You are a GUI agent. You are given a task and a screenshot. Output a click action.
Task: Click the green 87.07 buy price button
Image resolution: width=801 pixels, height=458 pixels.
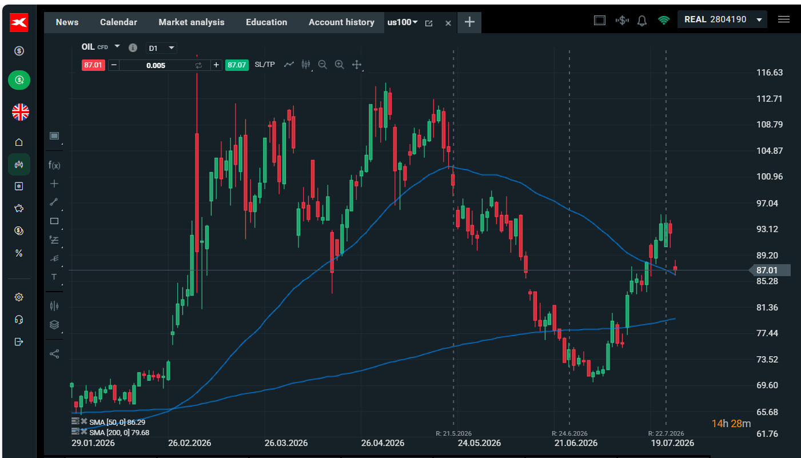[x=237, y=65]
